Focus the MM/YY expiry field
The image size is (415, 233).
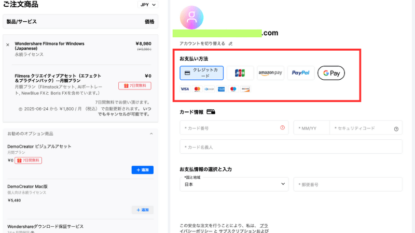[312, 127]
